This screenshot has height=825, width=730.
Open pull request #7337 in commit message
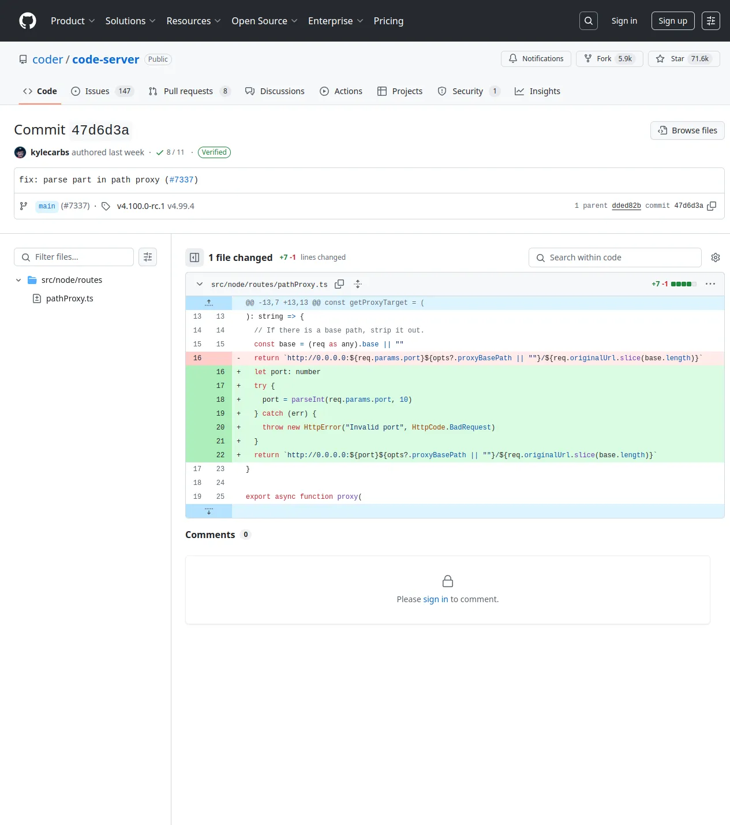pos(182,180)
